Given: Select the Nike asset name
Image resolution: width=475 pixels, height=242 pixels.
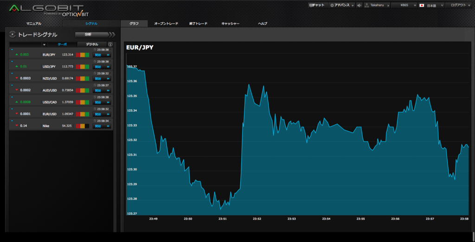Looking at the screenshot, I should 46,126.
